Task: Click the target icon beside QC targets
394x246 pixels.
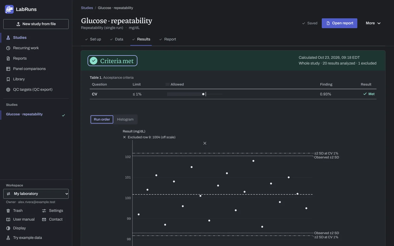Action: coord(8,90)
